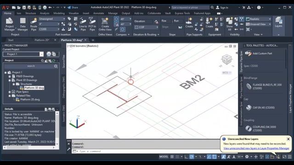294x165 pixels.
Task: Toggle object snap tracking in status bar
Action: [209, 157]
